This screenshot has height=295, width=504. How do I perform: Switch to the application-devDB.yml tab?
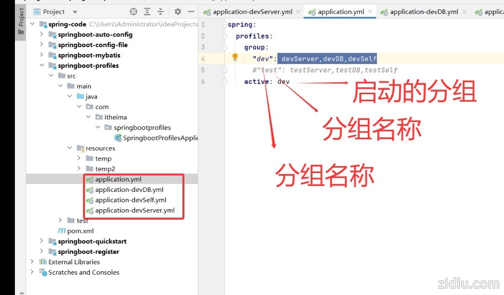point(423,12)
